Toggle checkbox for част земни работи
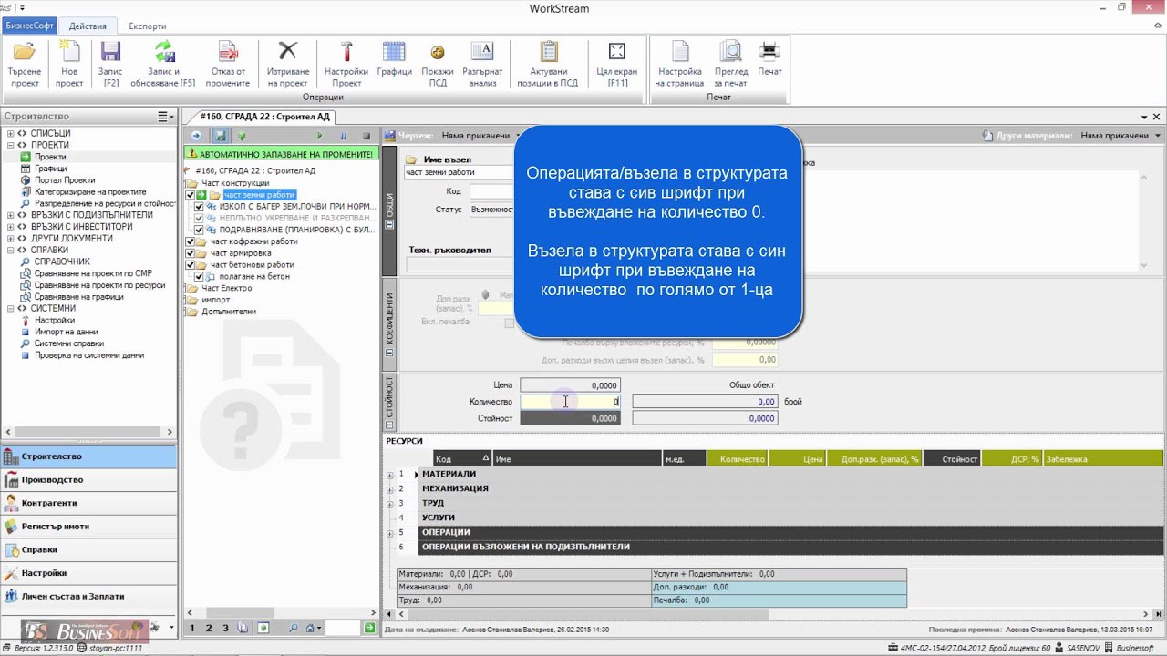The width and height of the screenshot is (1167, 656). coord(191,195)
